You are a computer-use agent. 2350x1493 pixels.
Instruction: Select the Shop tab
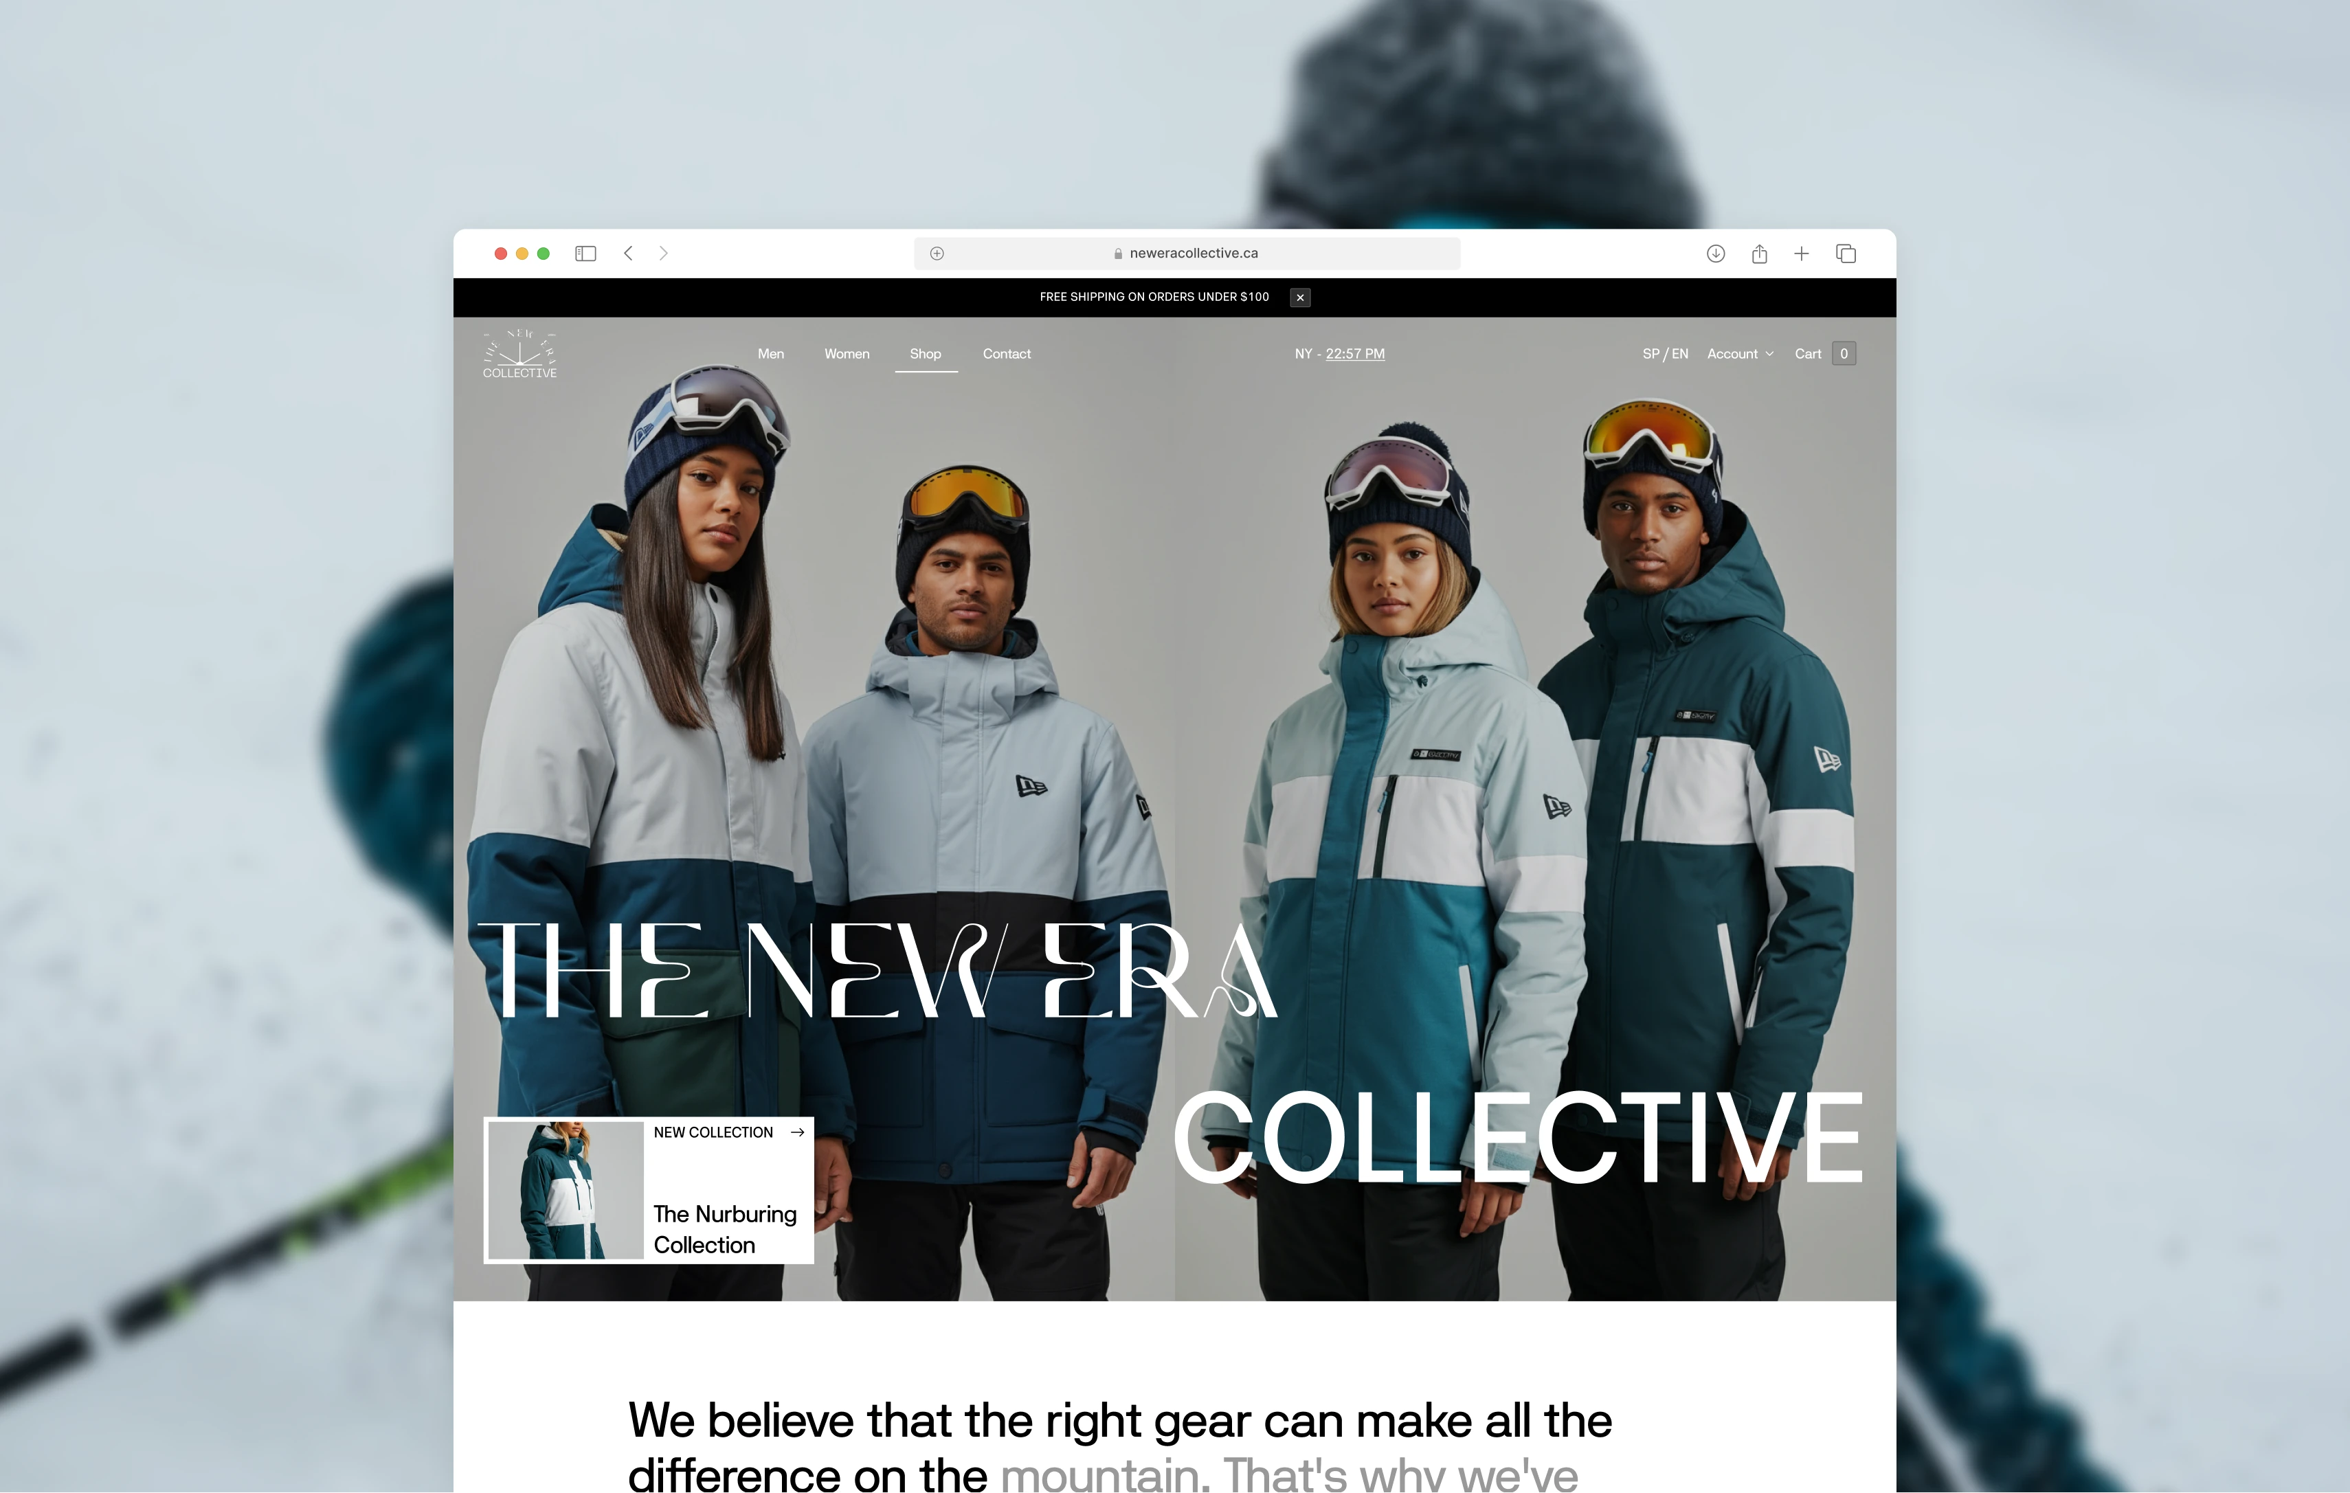[x=925, y=355]
